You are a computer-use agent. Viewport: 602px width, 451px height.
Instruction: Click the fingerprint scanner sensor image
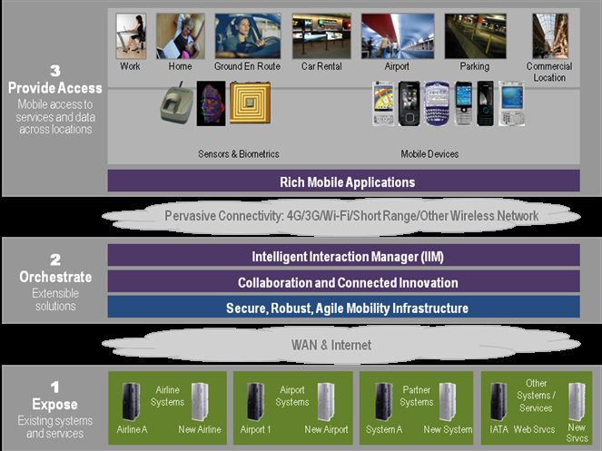pos(177,103)
